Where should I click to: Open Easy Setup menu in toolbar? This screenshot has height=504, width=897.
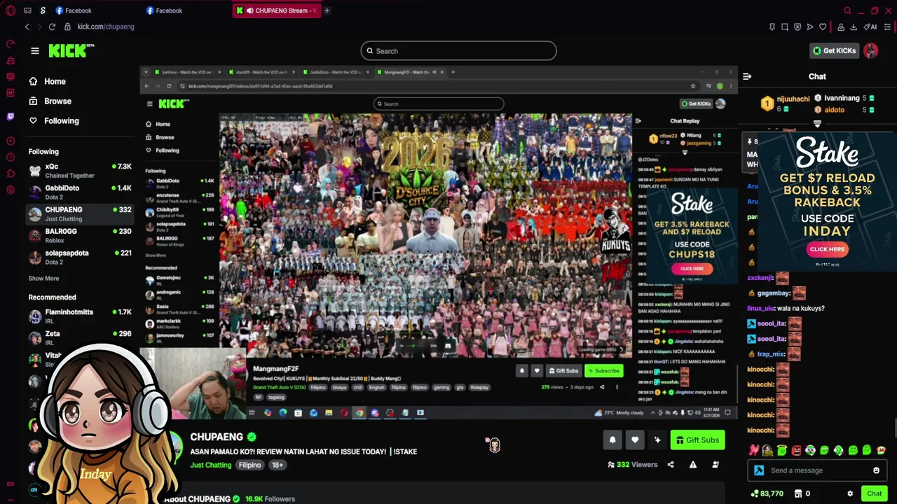click(888, 27)
